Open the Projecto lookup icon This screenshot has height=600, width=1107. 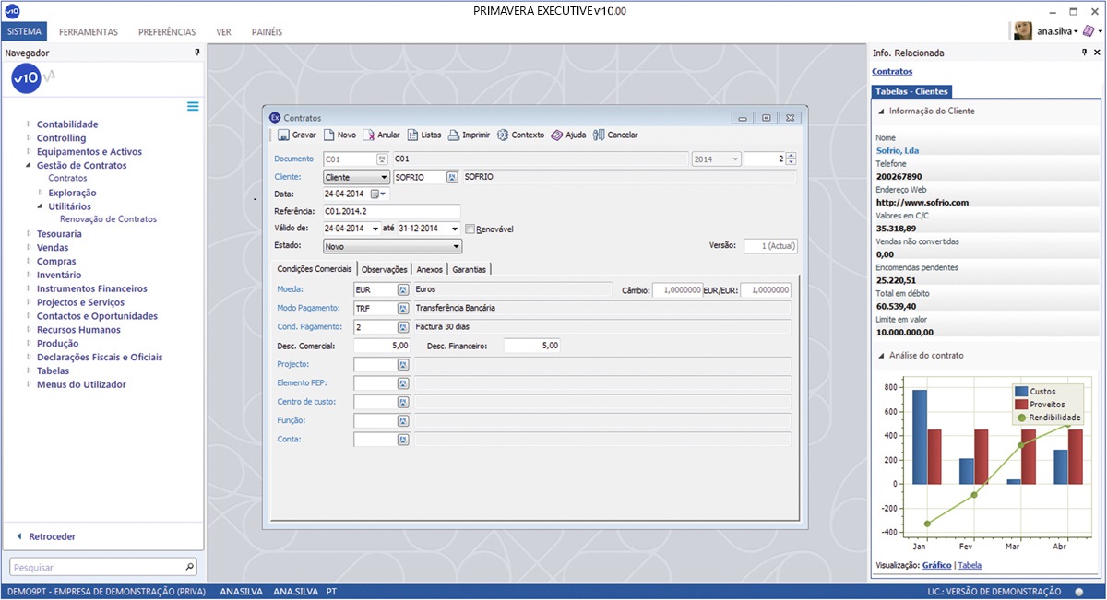[403, 365]
